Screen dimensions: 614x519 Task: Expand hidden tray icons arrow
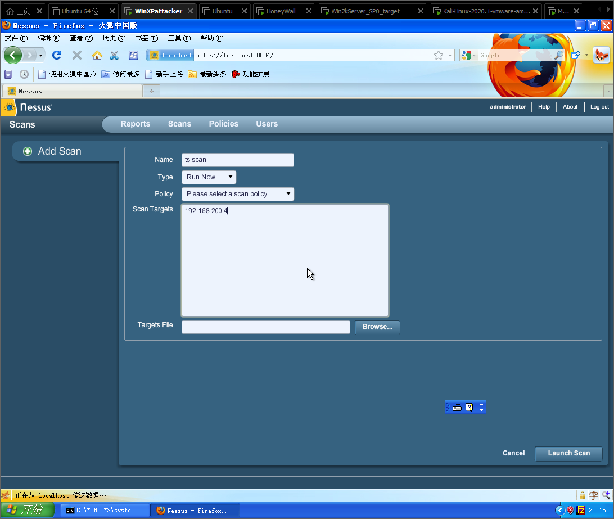coord(560,510)
